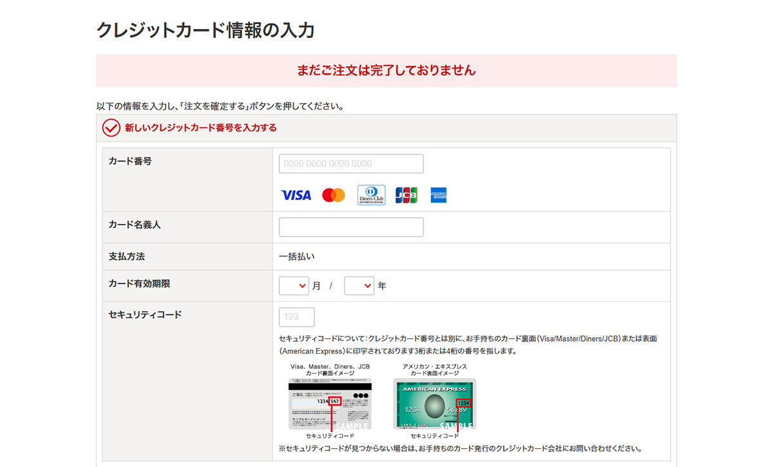
Task: Click the セキュリティコード row label
Action: coord(145,315)
